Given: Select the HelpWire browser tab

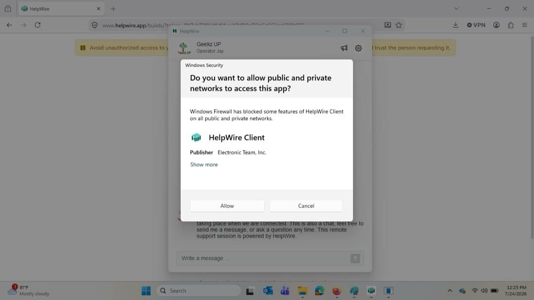Looking at the screenshot, I should pyautogui.click(x=61, y=9).
